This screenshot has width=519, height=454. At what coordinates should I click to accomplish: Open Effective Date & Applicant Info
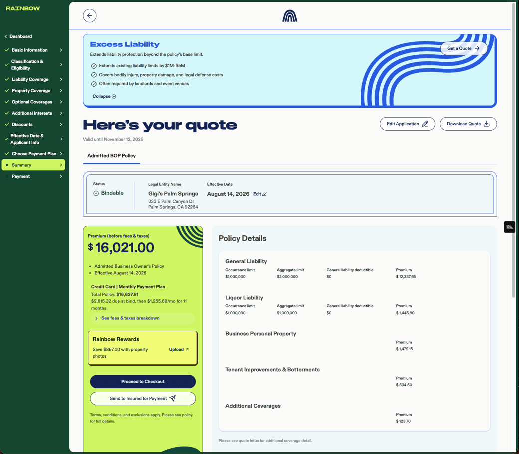coord(33,139)
